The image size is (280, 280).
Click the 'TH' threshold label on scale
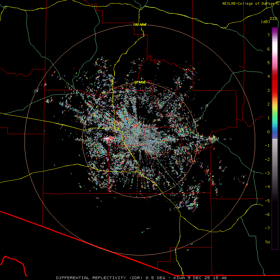(267, 242)
